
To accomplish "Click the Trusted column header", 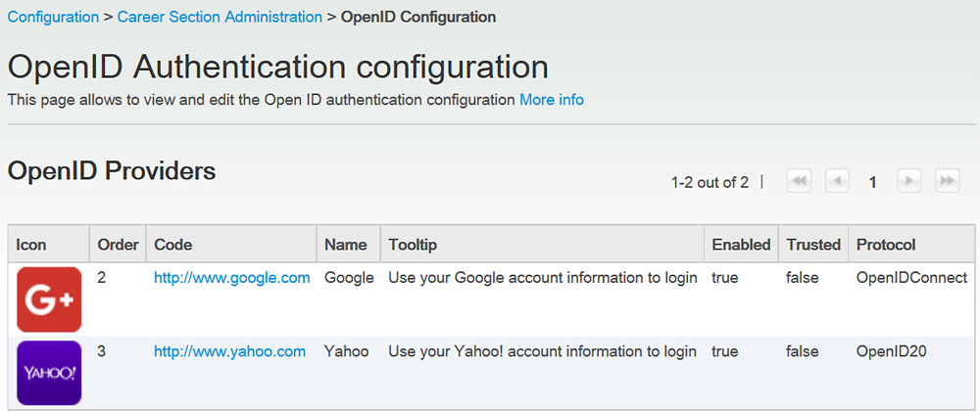I will pos(813,245).
